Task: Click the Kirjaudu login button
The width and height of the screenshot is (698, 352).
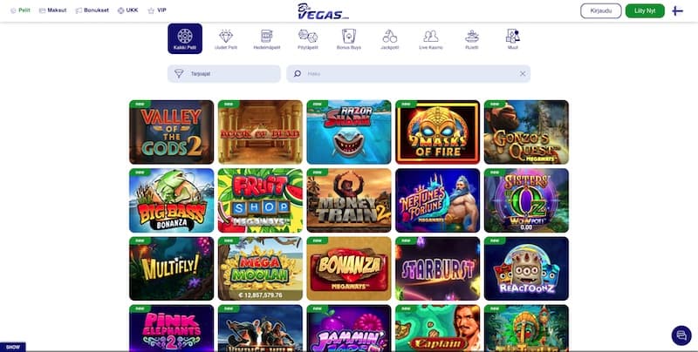Action: coord(600,10)
